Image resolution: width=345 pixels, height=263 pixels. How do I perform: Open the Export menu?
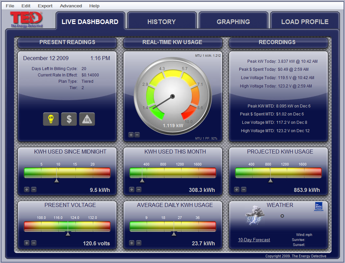45,6
